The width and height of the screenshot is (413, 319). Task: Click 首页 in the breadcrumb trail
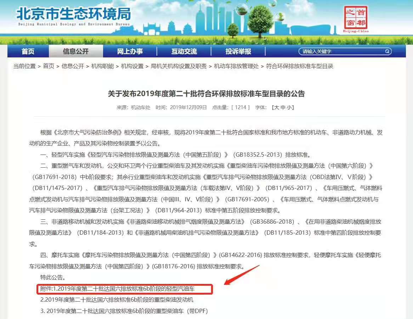pos(49,66)
